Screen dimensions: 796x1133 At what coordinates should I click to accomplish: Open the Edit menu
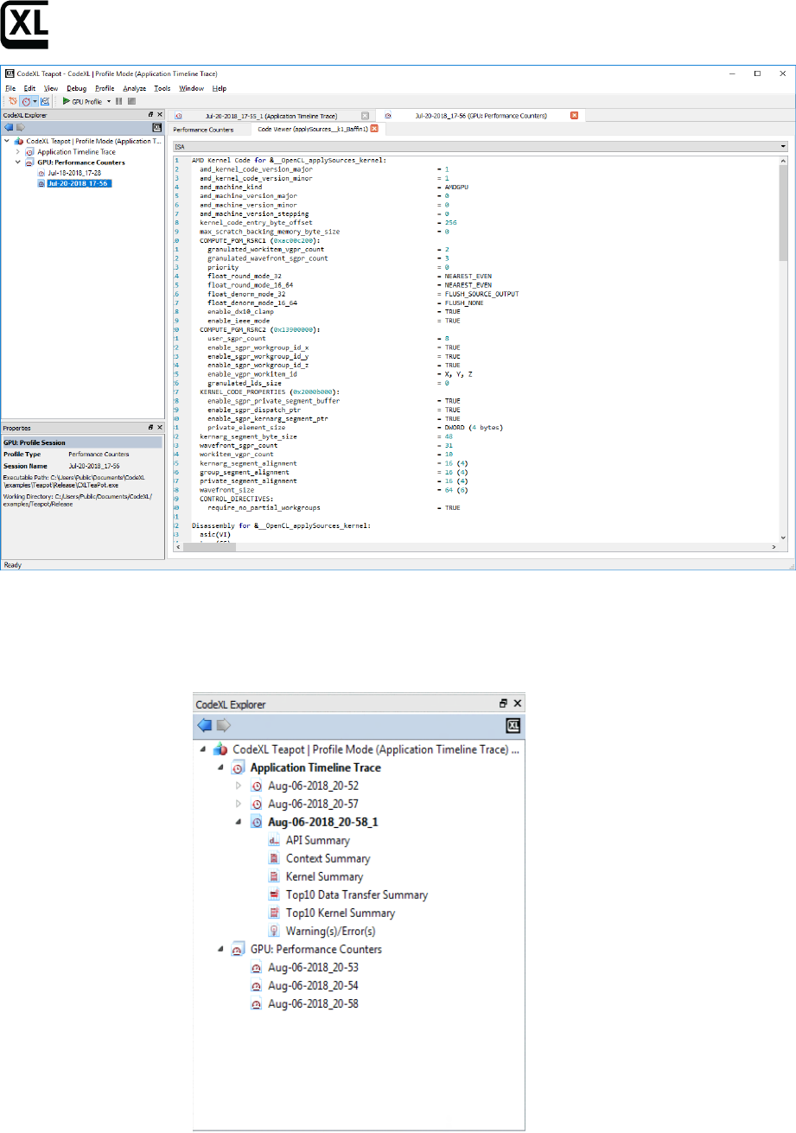[29, 88]
